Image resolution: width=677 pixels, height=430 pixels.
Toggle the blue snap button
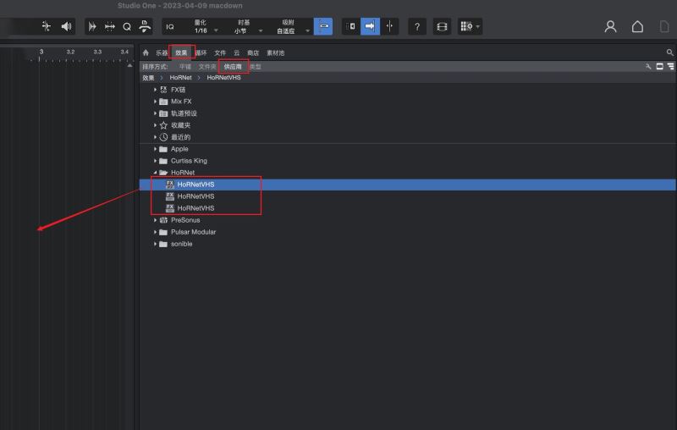tap(323, 26)
